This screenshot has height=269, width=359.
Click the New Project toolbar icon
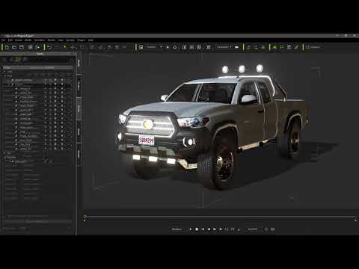[x=7, y=47]
